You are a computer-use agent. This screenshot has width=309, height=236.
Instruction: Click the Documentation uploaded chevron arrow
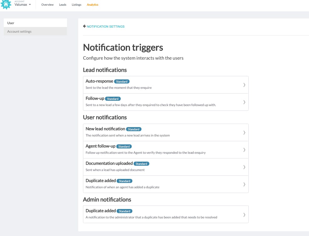244,167
